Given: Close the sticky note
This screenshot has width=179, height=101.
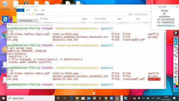Looking at the screenshot, I should pyautogui.click(x=176, y=7).
